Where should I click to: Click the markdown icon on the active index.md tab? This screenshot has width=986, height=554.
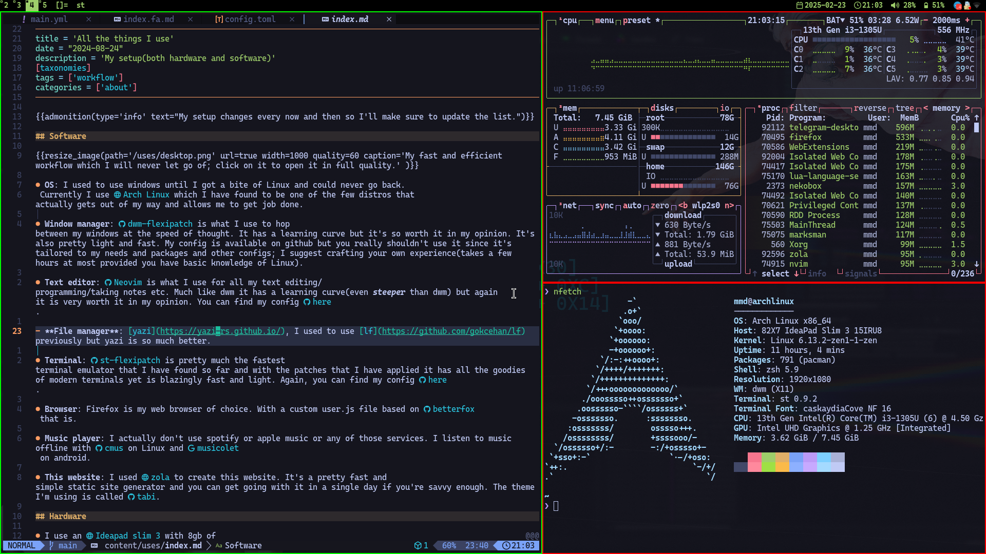pos(325,19)
